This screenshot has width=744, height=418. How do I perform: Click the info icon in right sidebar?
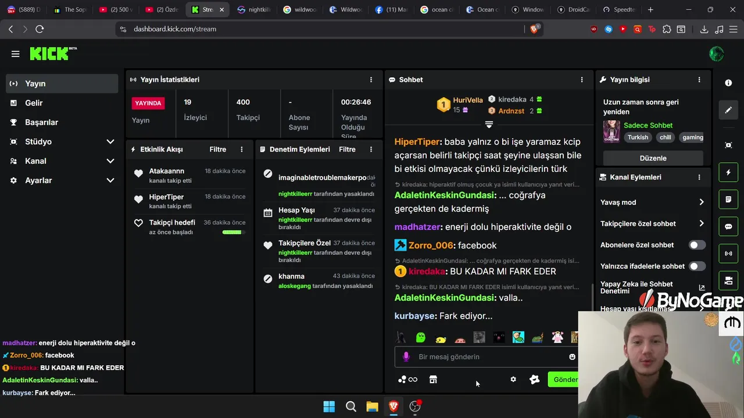click(728, 83)
